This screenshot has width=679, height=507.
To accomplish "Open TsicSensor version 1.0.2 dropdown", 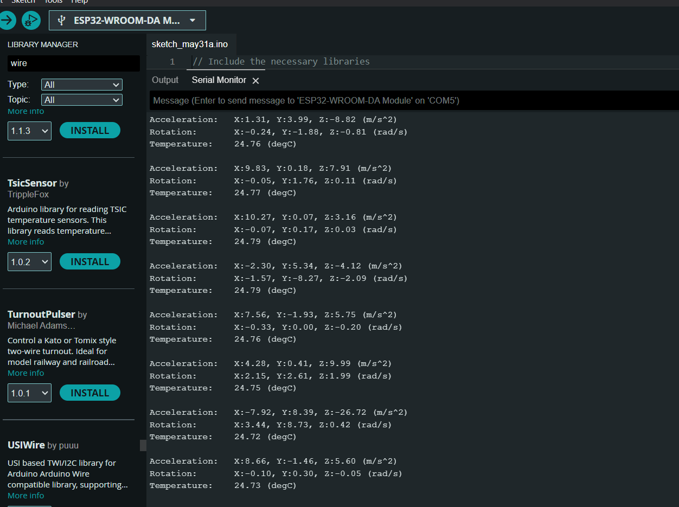I will click(29, 262).
